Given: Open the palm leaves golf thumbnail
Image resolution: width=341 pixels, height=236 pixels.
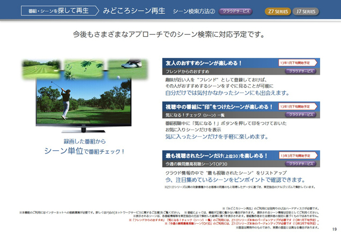Looking at the screenshot, I should tap(84, 69).
